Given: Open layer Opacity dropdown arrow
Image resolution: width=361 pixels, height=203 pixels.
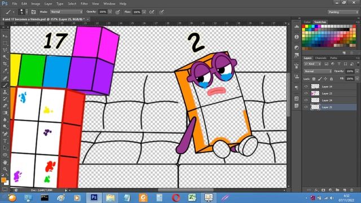Looking at the screenshot, I should coord(357,71).
